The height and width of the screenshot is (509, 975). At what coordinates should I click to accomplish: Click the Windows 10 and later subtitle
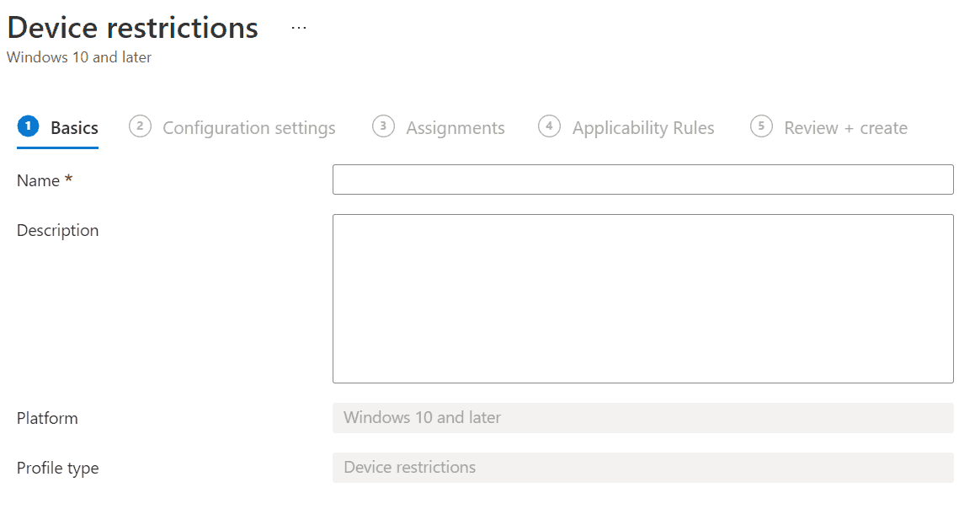coord(78,57)
